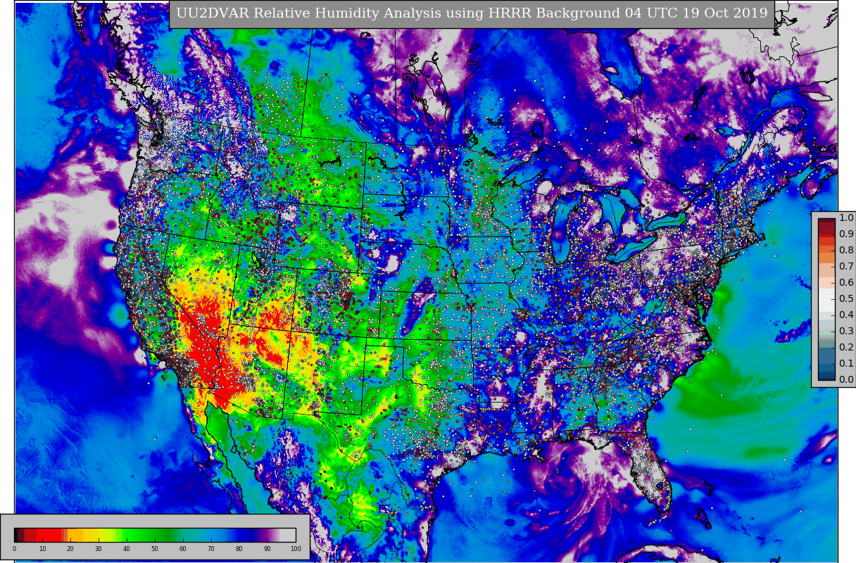Viewport: 856px width, 563px height.
Task: Select the 0.8 label on right colorbar
Action: (846, 251)
